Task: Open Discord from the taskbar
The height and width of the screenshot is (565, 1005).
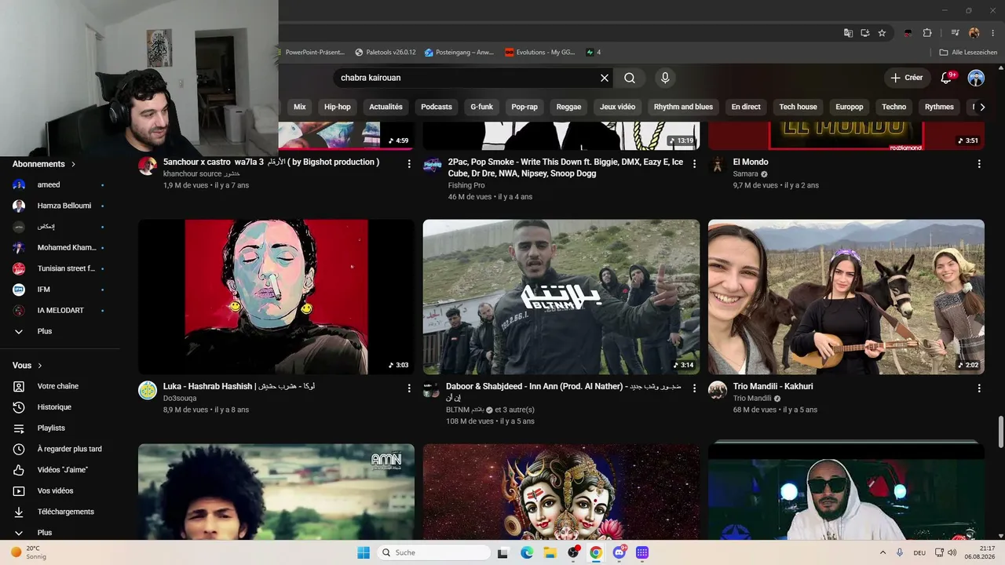Action: pos(619,552)
